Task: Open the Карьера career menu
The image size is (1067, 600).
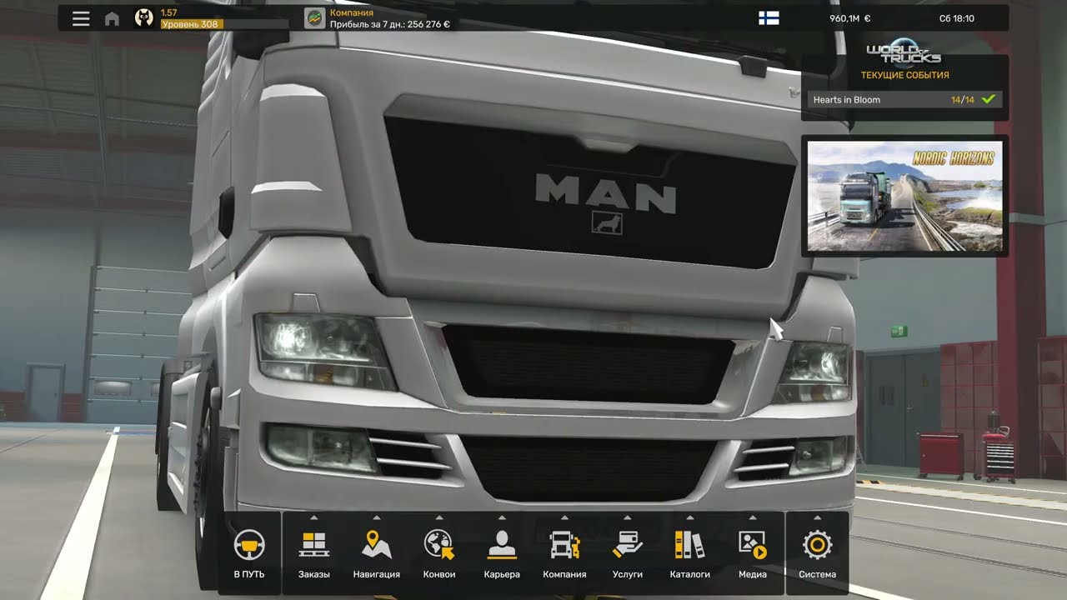Action: [x=502, y=555]
